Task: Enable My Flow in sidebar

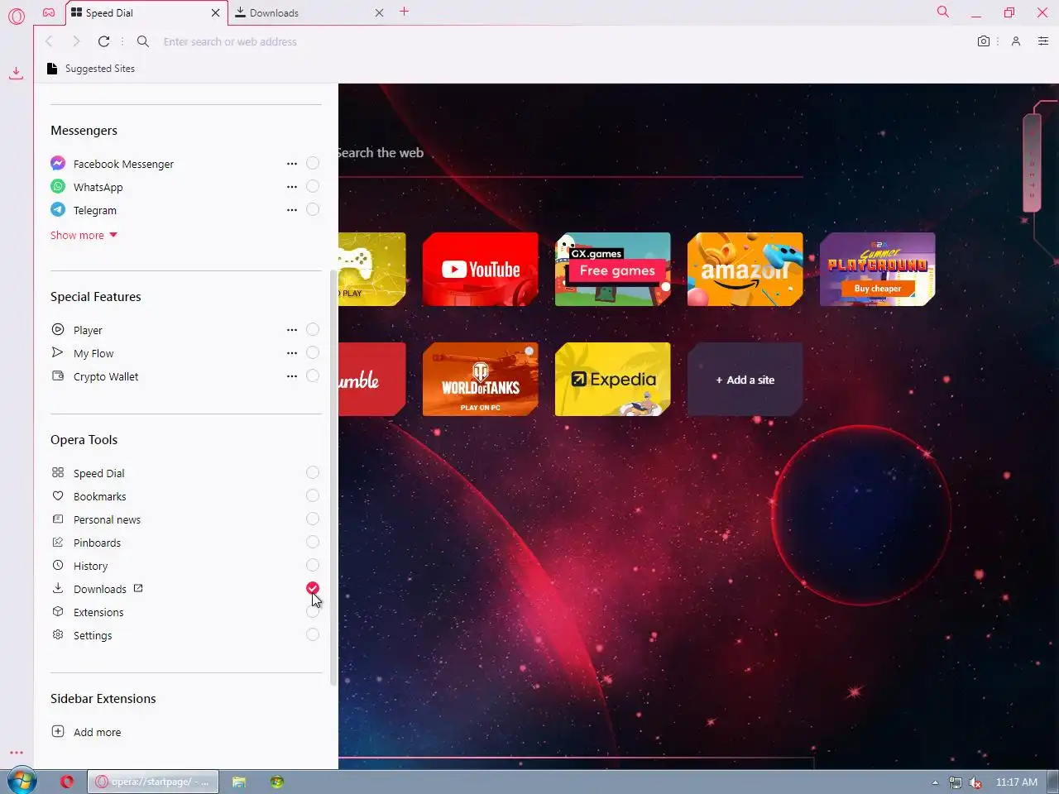Action: pos(313,352)
